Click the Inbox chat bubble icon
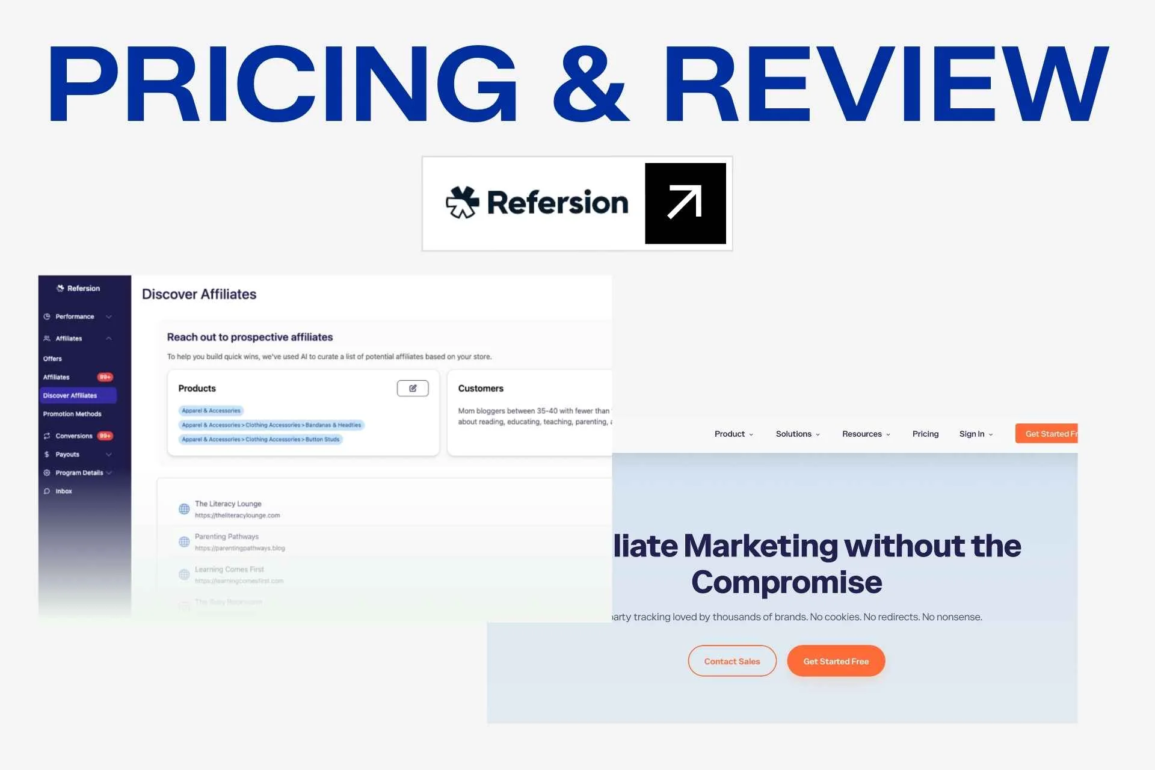 (x=47, y=491)
